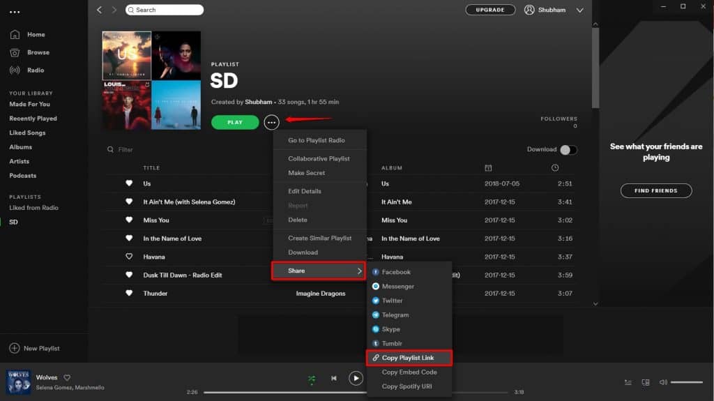Open Liked Songs in library

[27, 133]
